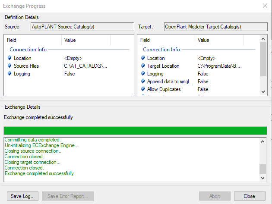Image resolution: width=272 pixels, height=204 pixels.
Task: Select source Connection Info group header
Action: click(x=28, y=50)
